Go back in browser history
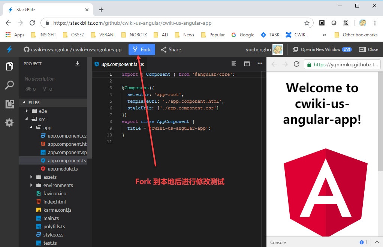This screenshot has height=247, width=383. 8,23
